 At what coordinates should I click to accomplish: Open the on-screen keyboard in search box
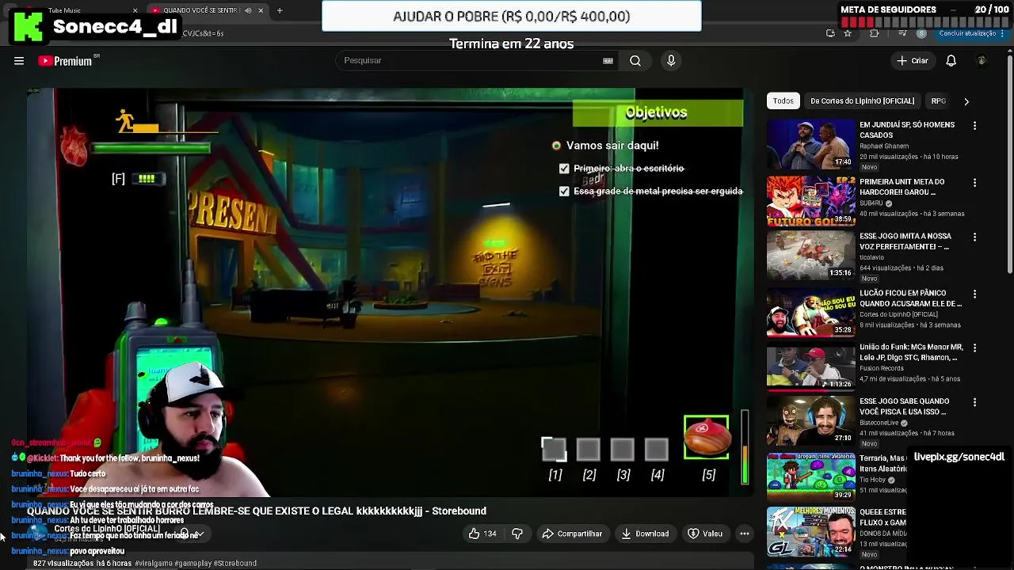click(x=608, y=61)
